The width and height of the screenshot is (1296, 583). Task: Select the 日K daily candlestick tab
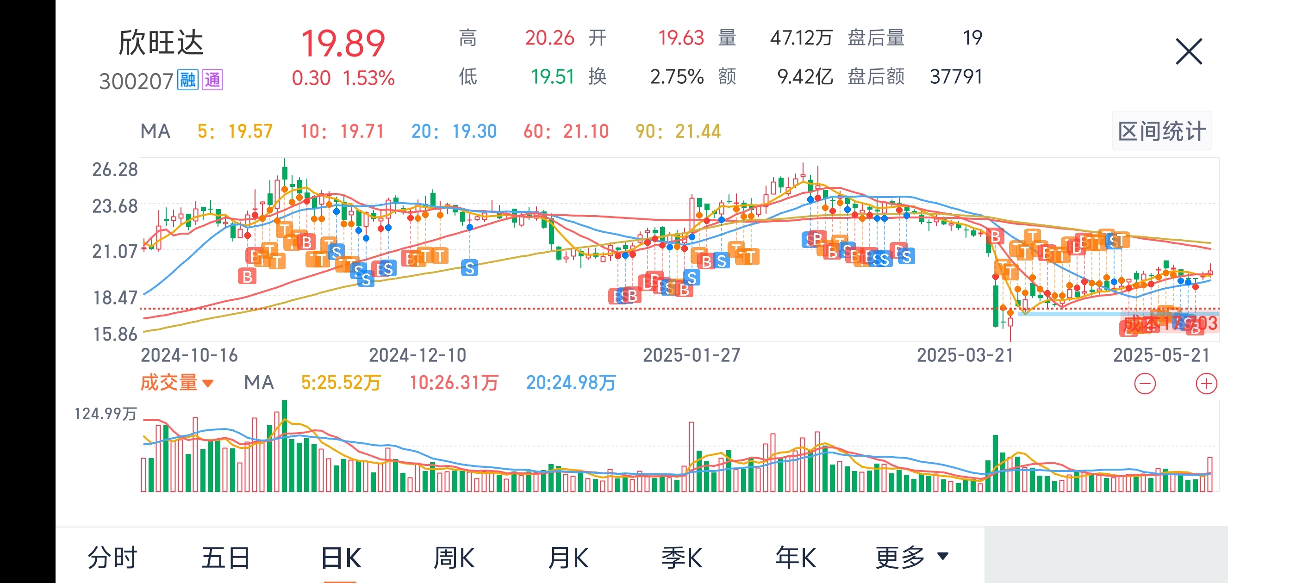(x=341, y=557)
